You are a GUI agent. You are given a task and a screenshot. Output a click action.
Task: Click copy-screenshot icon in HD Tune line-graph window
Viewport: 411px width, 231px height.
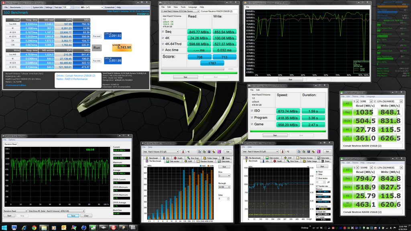click(304, 151)
